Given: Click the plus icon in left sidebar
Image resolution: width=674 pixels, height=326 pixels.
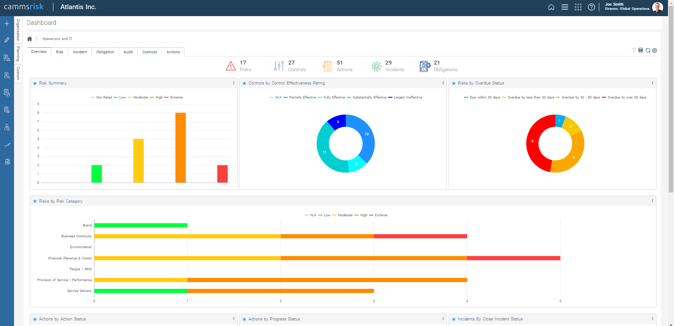Looking at the screenshot, I should (x=7, y=24).
